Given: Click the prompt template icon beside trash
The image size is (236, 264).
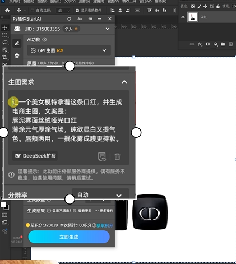Looking at the screenshot, I should coord(102,156).
